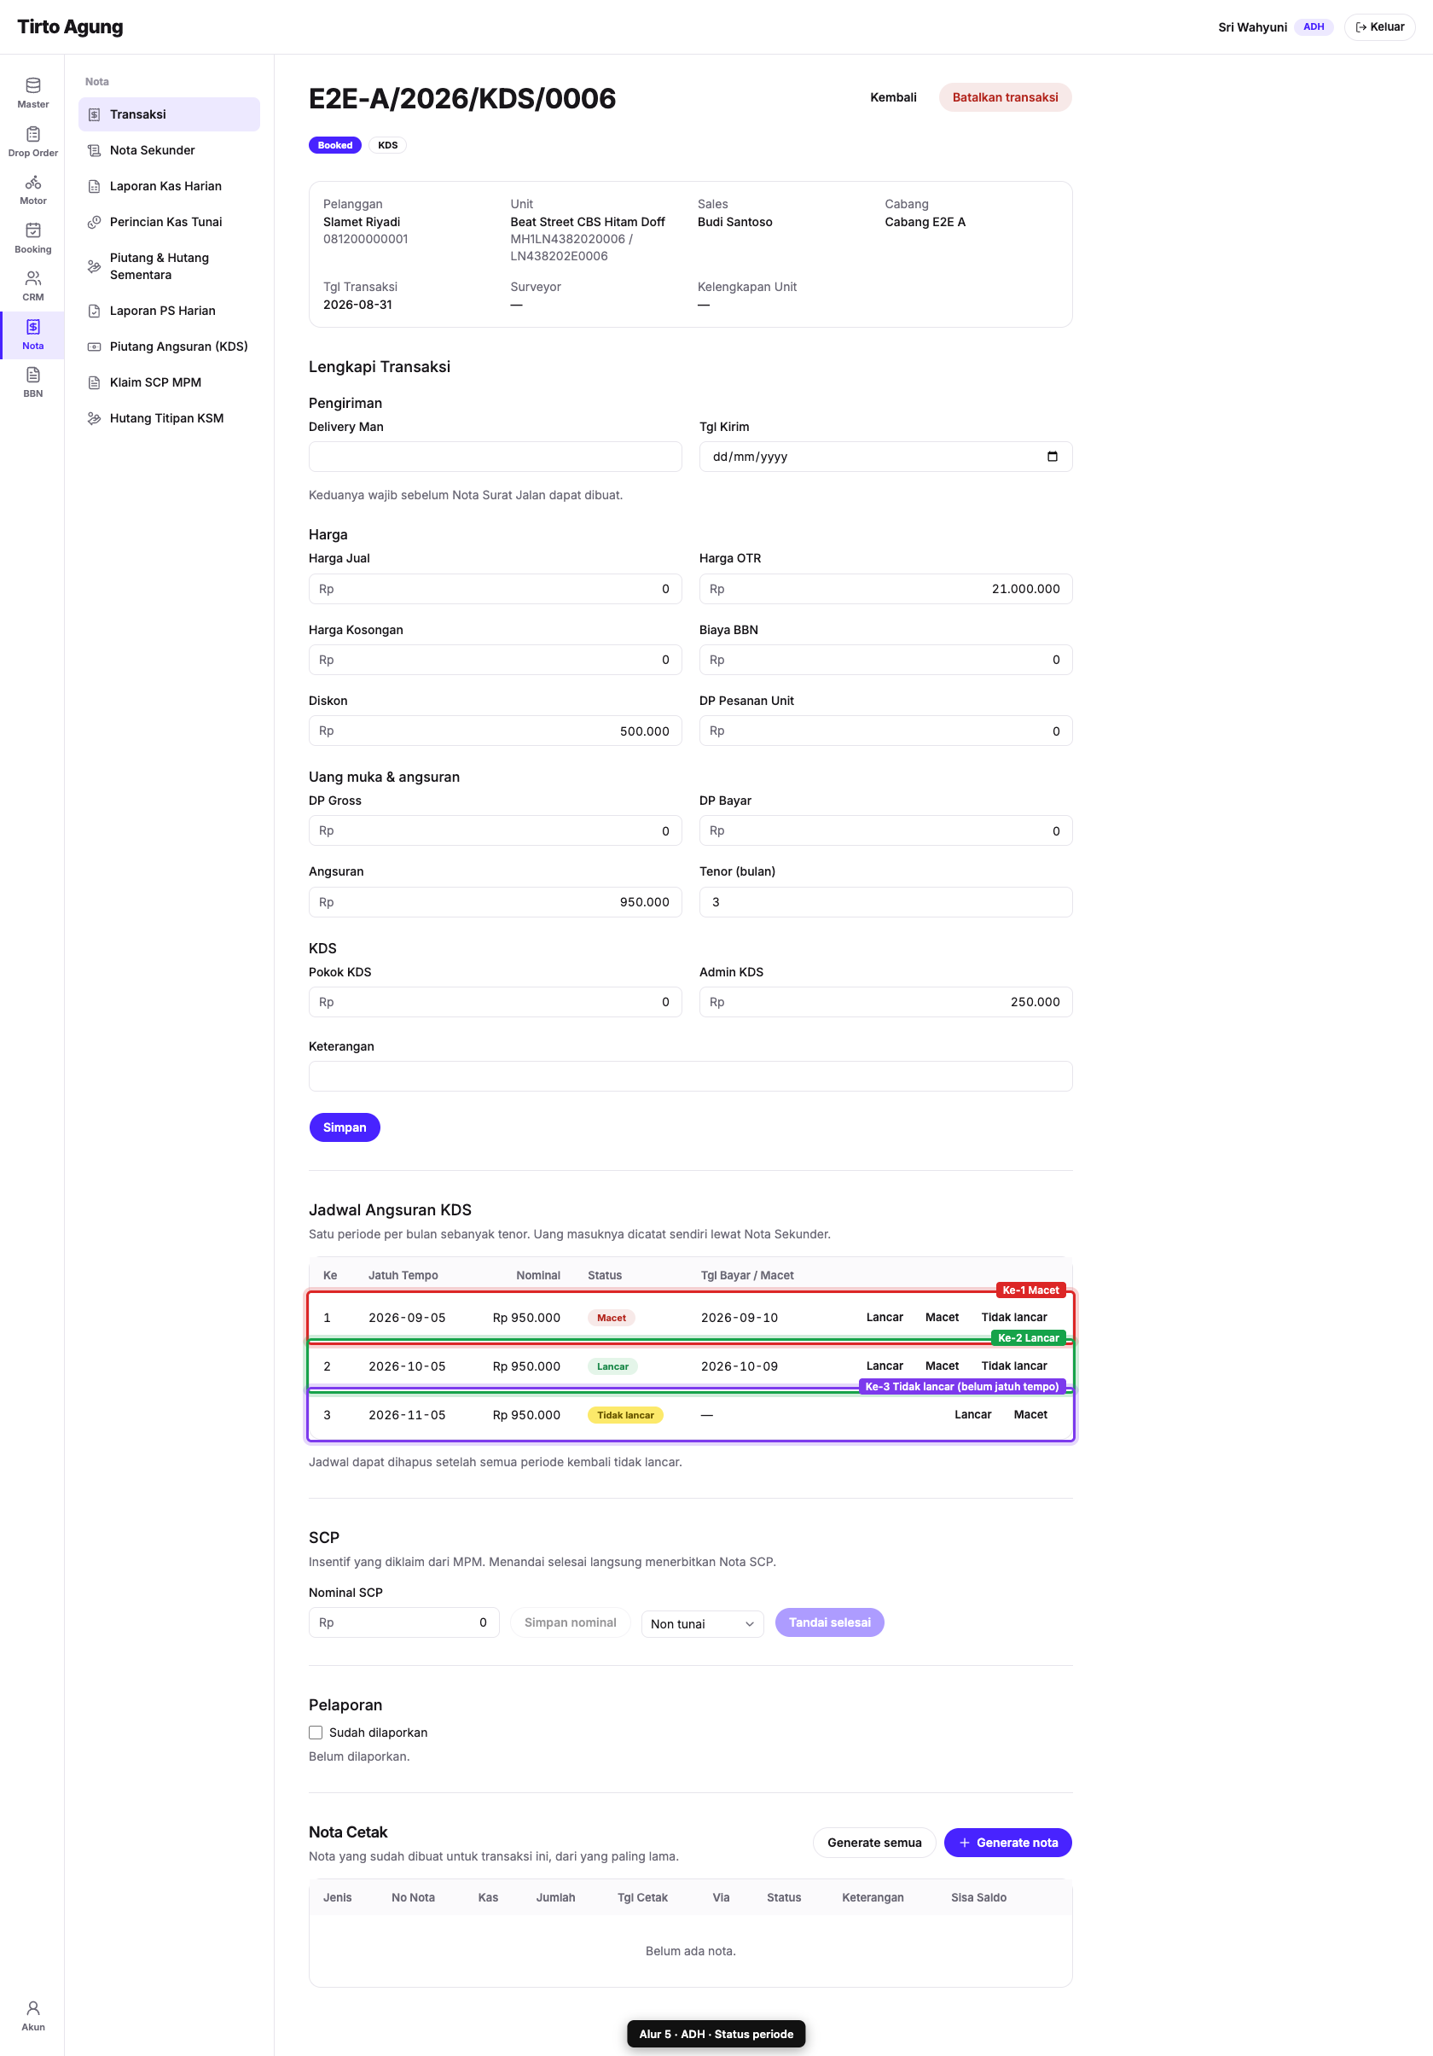1433x2056 pixels.
Task: Click the Batalkan transaksi button
Action: pyautogui.click(x=1005, y=97)
